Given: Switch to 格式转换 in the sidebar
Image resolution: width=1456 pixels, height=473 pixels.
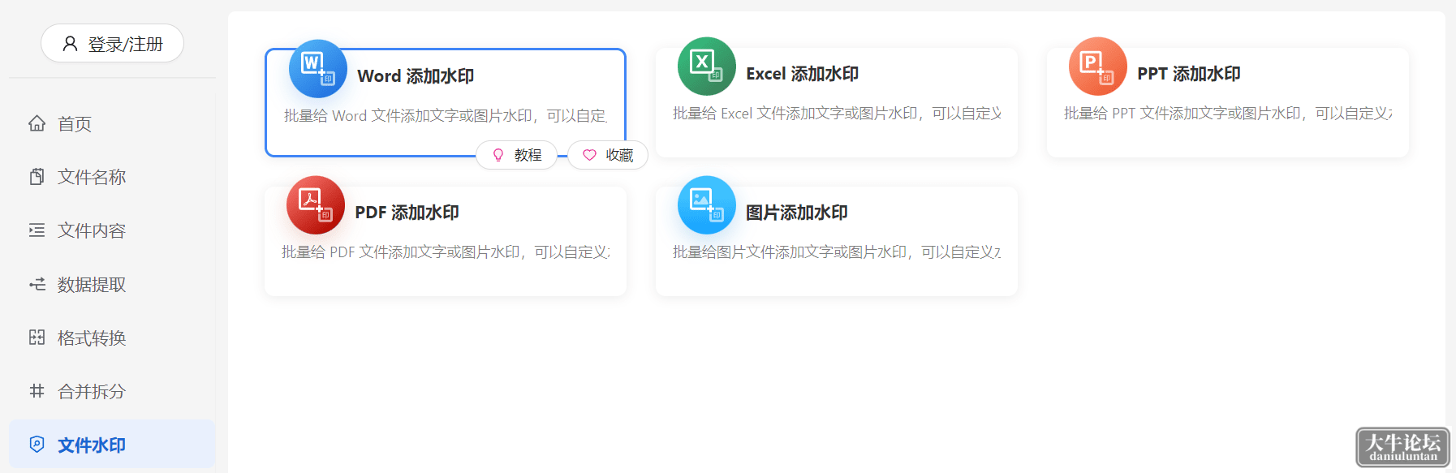Looking at the screenshot, I should point(112,338).
